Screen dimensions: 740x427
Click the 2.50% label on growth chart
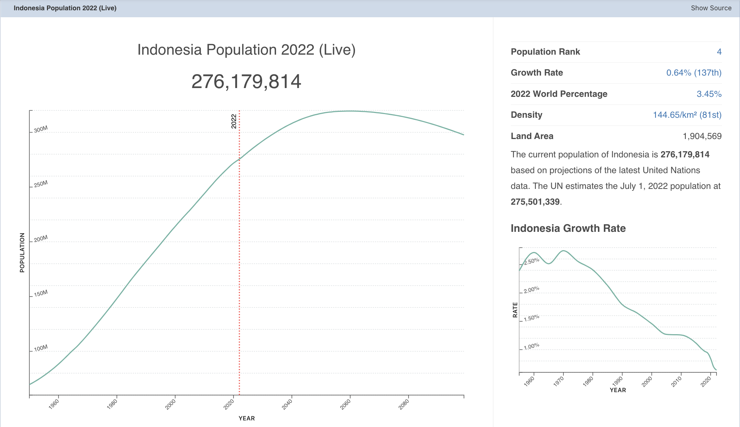pos(531,261)
